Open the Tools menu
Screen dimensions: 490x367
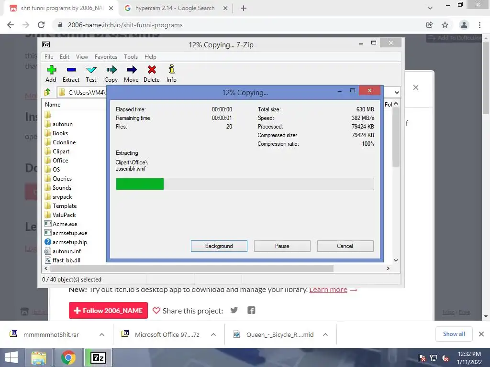(x=131, y=57)
